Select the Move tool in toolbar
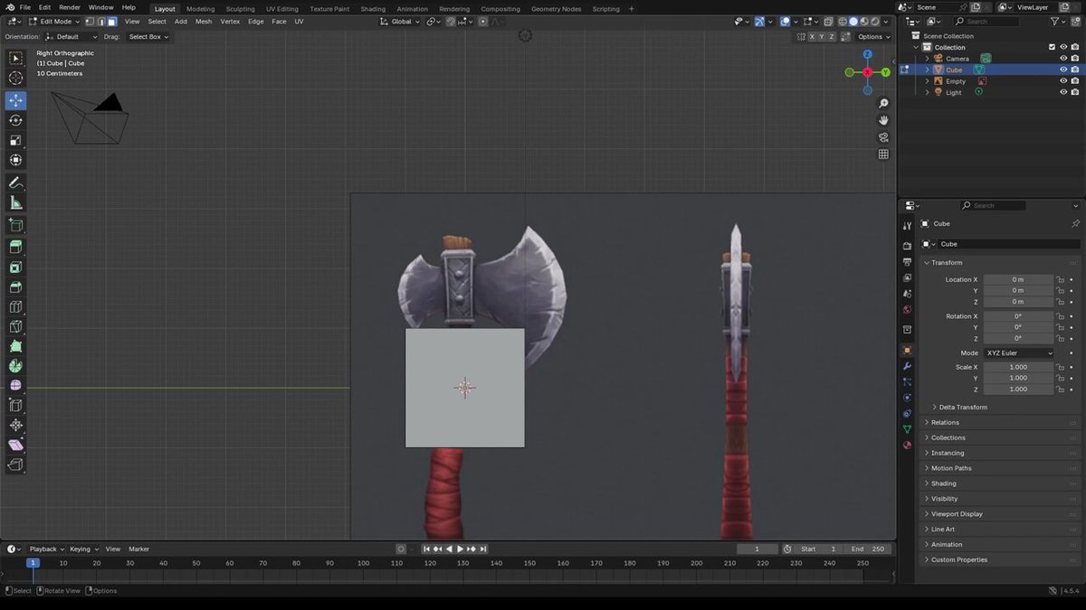 (15, 100)
